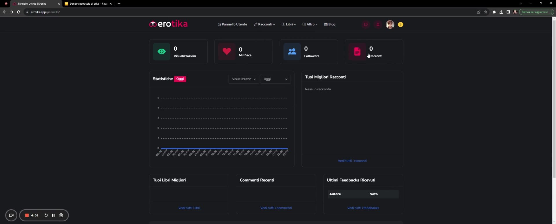Screen dimensions: 556x224
Task: Expand the Visualizzazio statistics dropdown
Action: click(244, 79)
